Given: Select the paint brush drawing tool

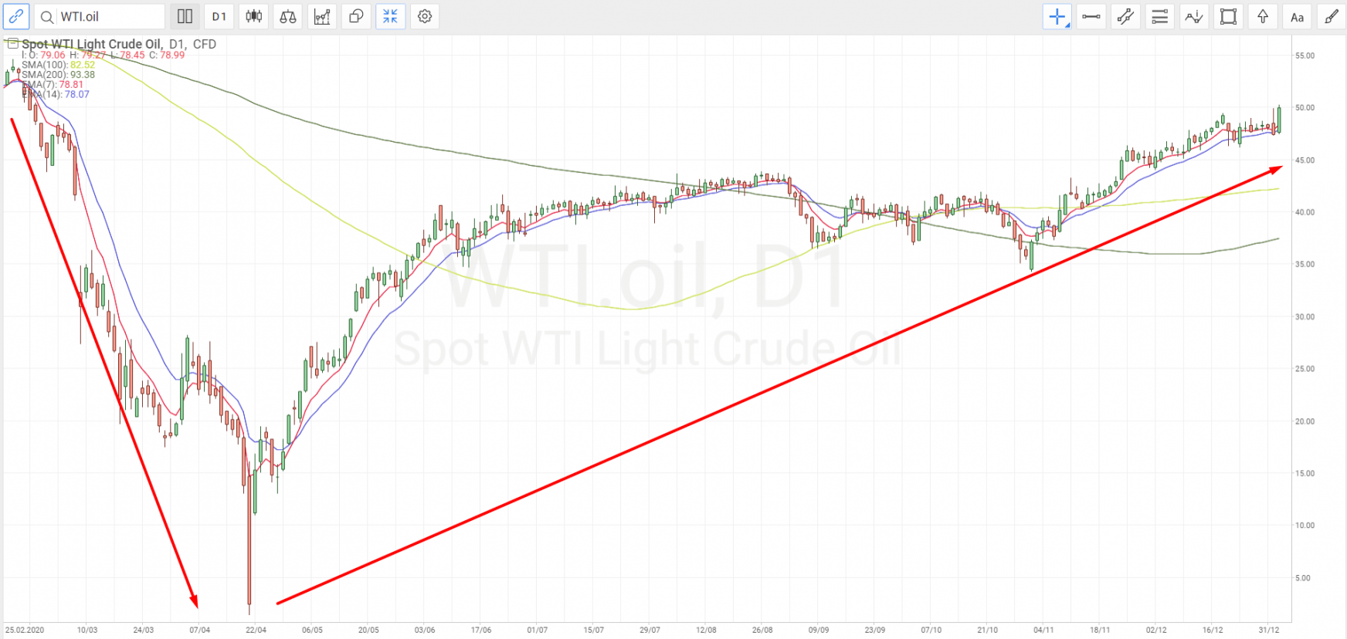Looking at the screenshot, I should coord(1332,16).
